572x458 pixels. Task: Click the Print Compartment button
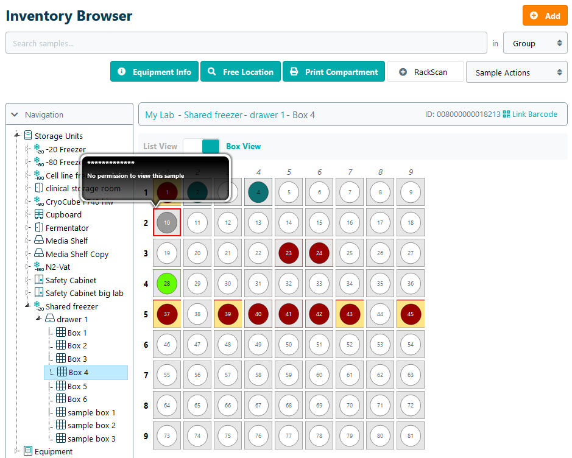click(334, 72)
